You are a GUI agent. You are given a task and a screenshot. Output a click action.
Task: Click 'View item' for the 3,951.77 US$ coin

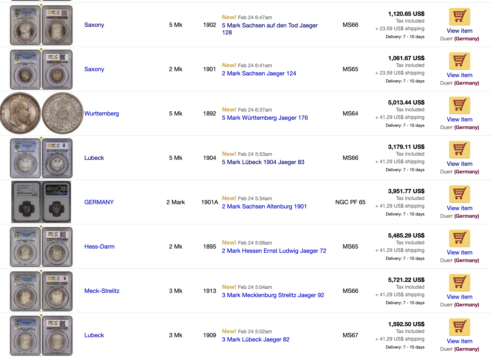459,208
